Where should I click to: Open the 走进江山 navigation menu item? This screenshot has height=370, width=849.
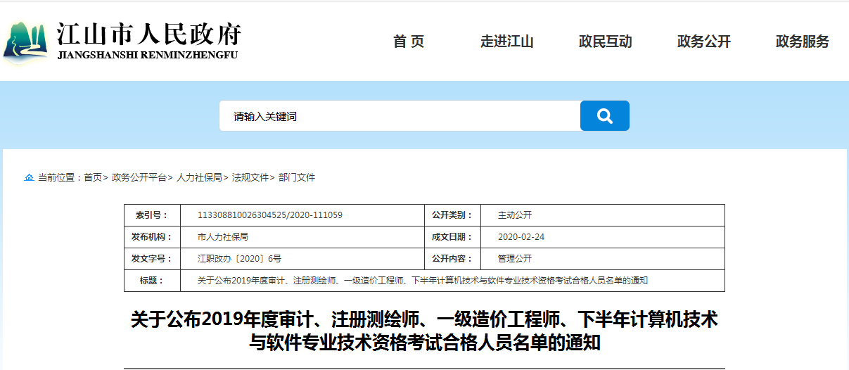(507, 42)
